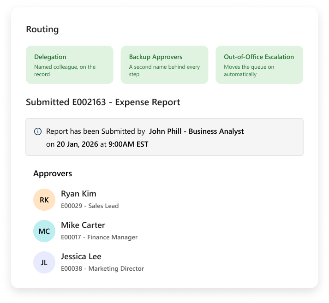329x303 pixels.
Task: Click Jessica Lee's JL avatar
Action: [44, 262]
